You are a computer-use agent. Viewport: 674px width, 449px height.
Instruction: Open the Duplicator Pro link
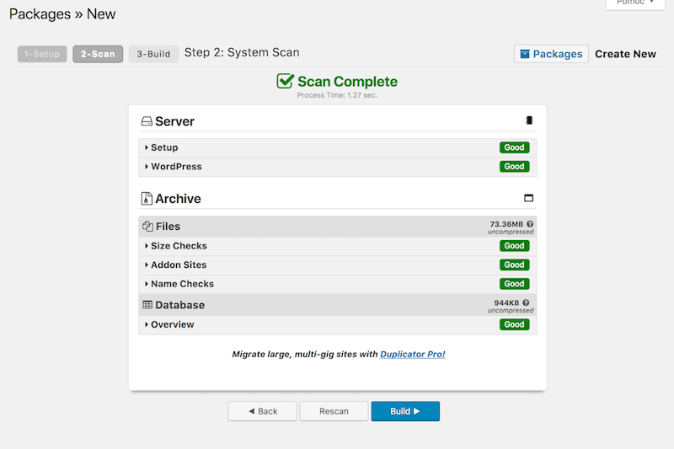tap(413, 354)
